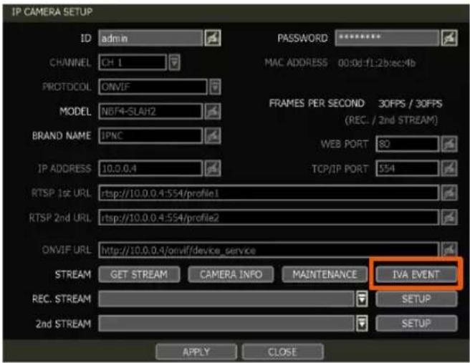
Task: Click the CHANNEL box showing CH 1
Action: 132,62
